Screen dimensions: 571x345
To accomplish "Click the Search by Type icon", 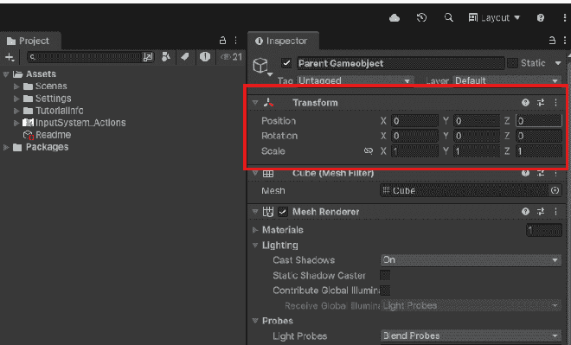I will pos(166,57).
